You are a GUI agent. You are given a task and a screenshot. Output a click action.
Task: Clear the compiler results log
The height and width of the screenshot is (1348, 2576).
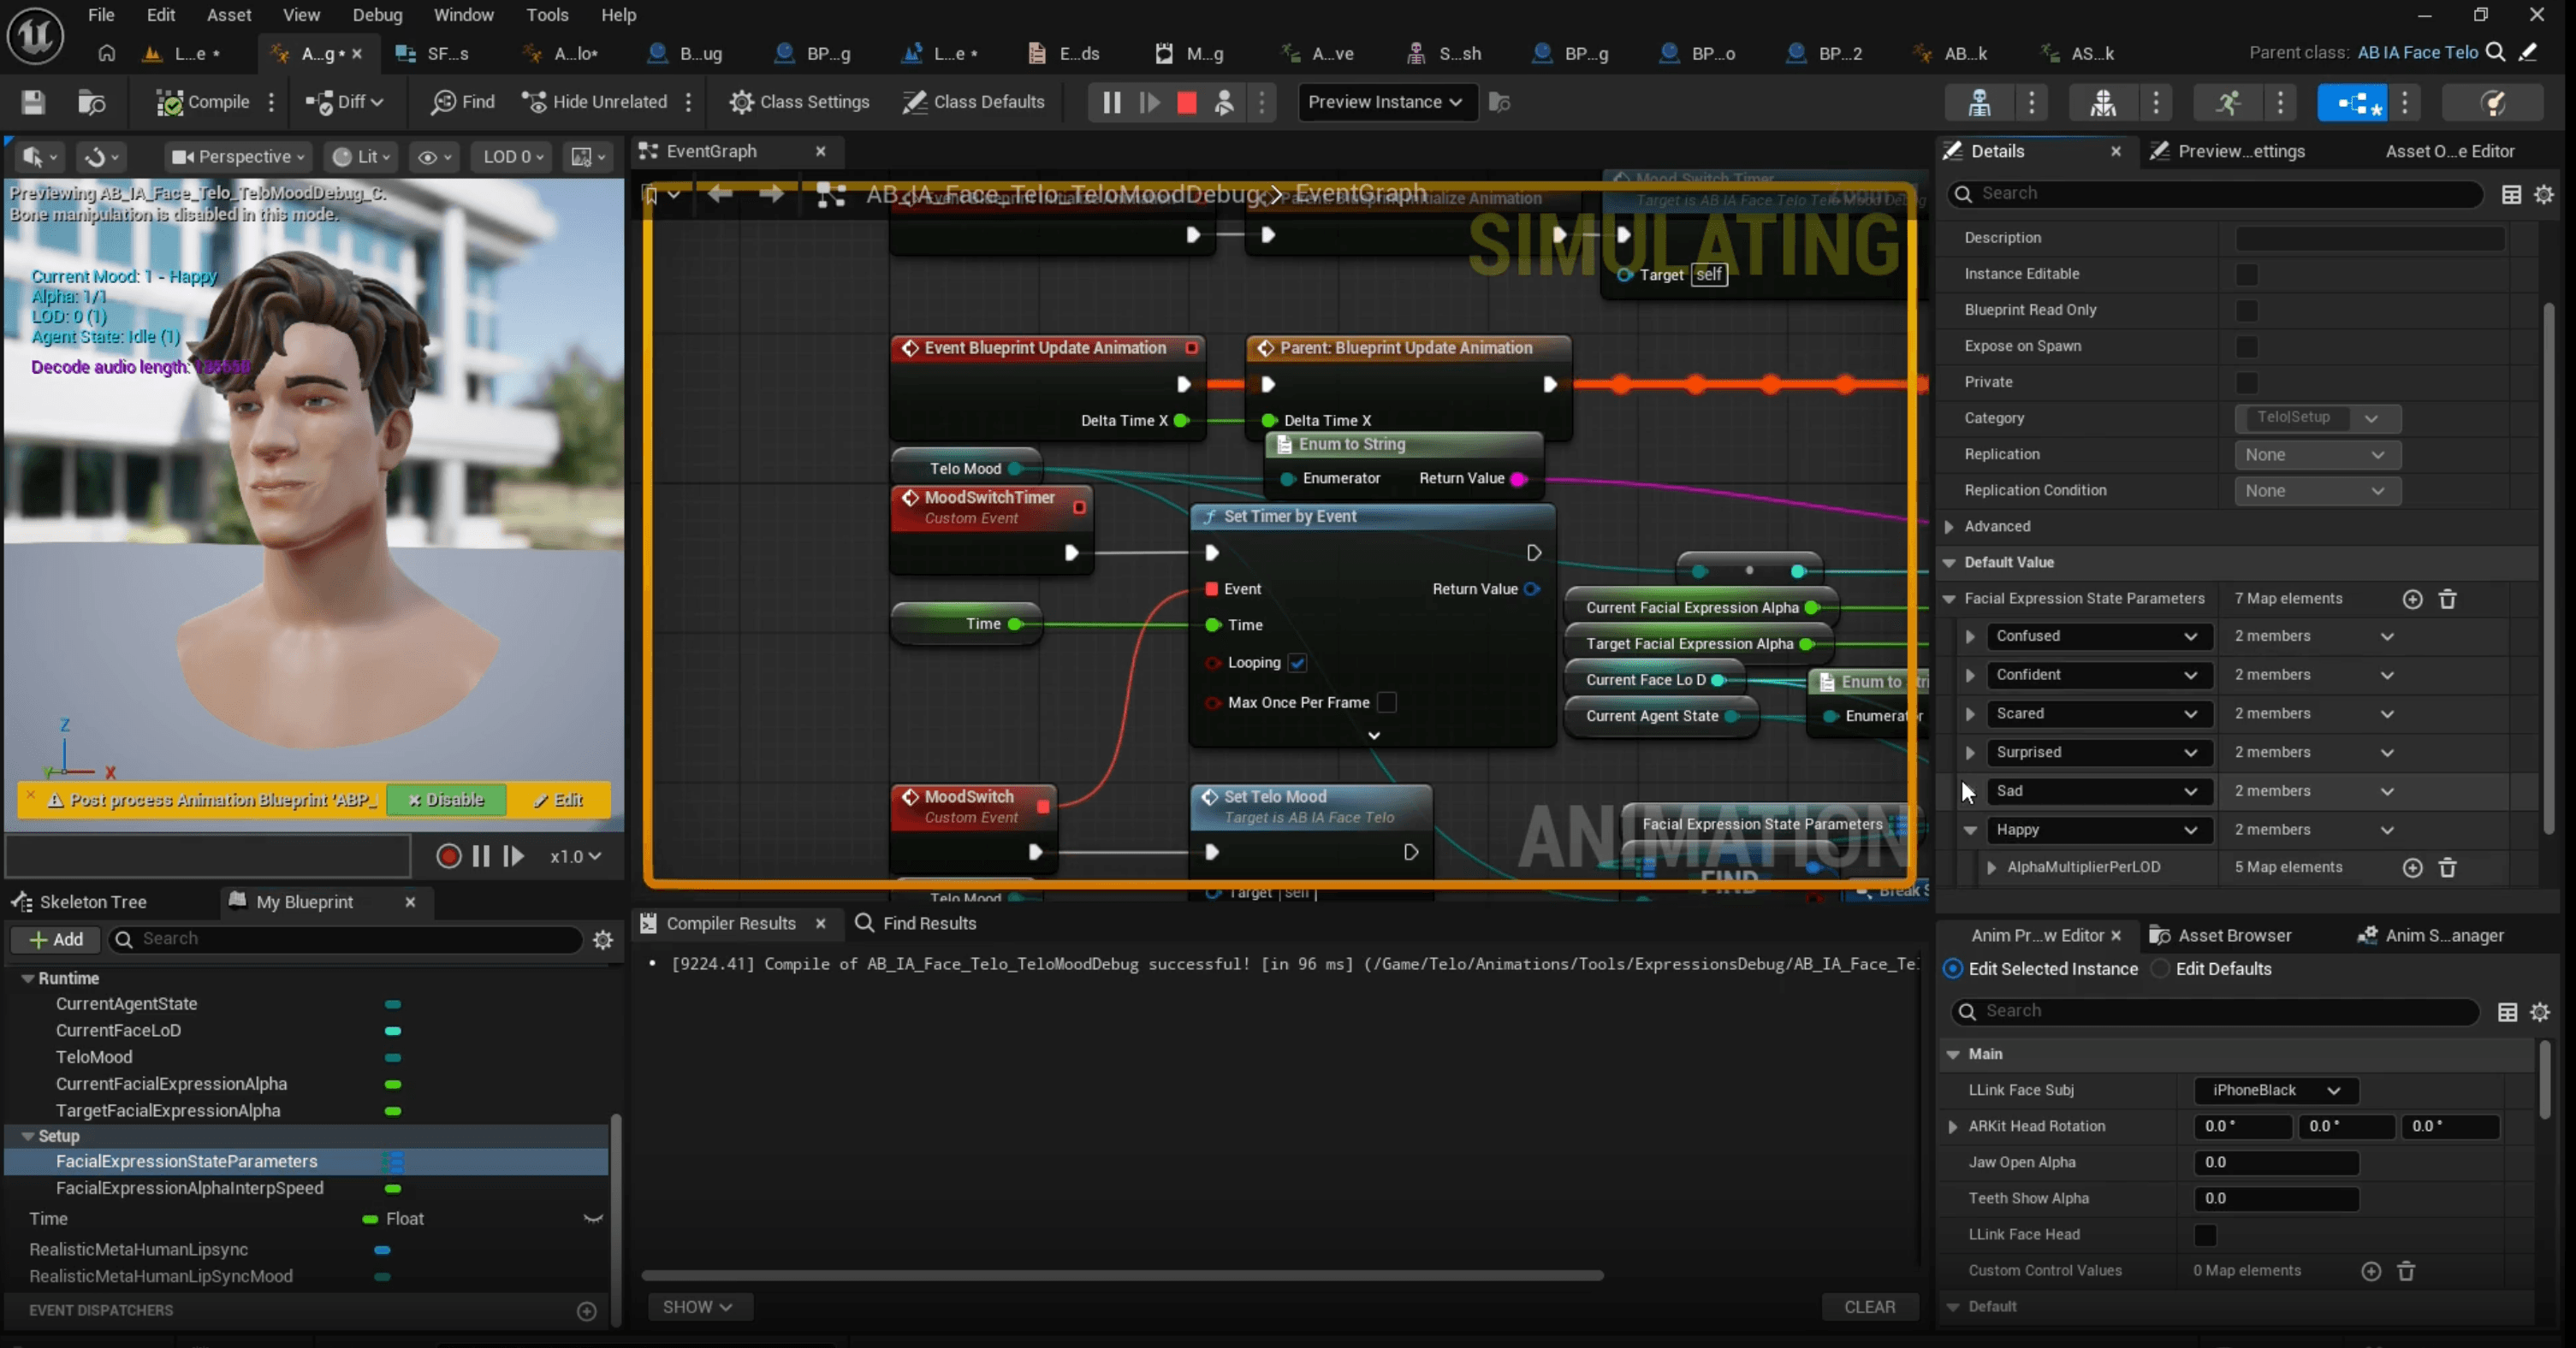[1869, 1307]
